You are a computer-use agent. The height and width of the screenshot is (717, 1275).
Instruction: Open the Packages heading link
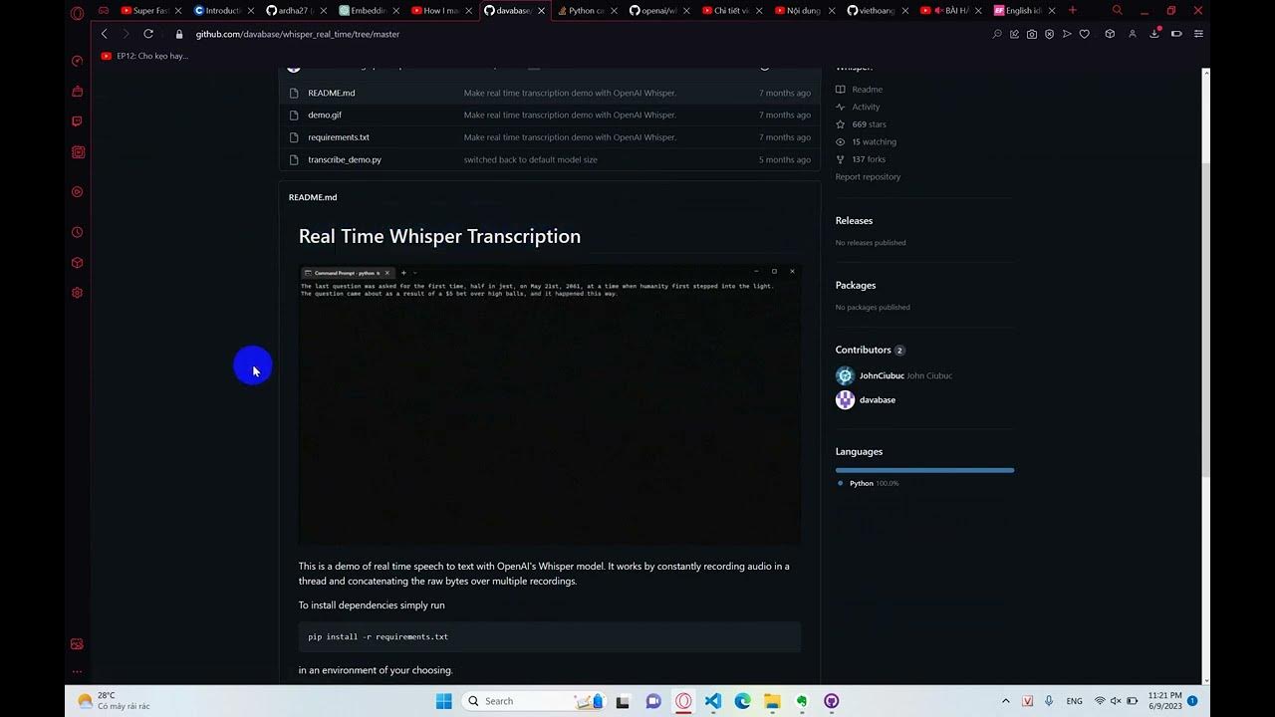point(856,285)
